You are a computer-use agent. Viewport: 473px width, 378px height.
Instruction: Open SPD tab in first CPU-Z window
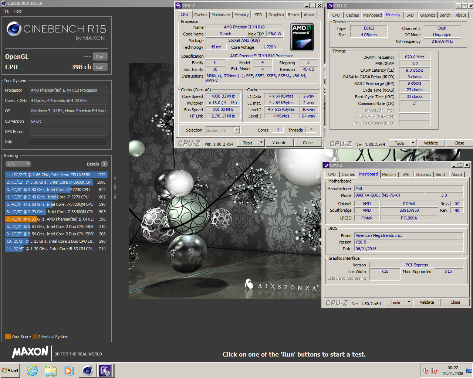click(259, 15)
